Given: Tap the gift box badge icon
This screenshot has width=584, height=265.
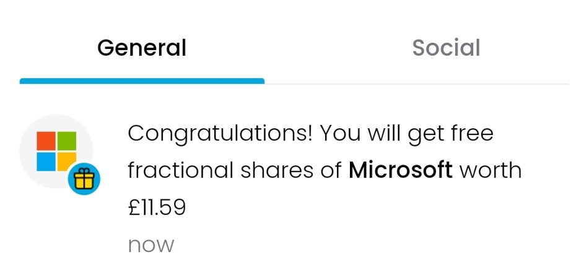Looking at the screenshot, I should coord(83,180).
